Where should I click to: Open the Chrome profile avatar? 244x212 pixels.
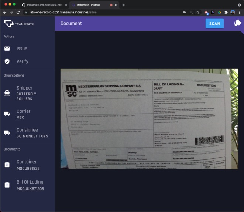[x=233, y=12]
